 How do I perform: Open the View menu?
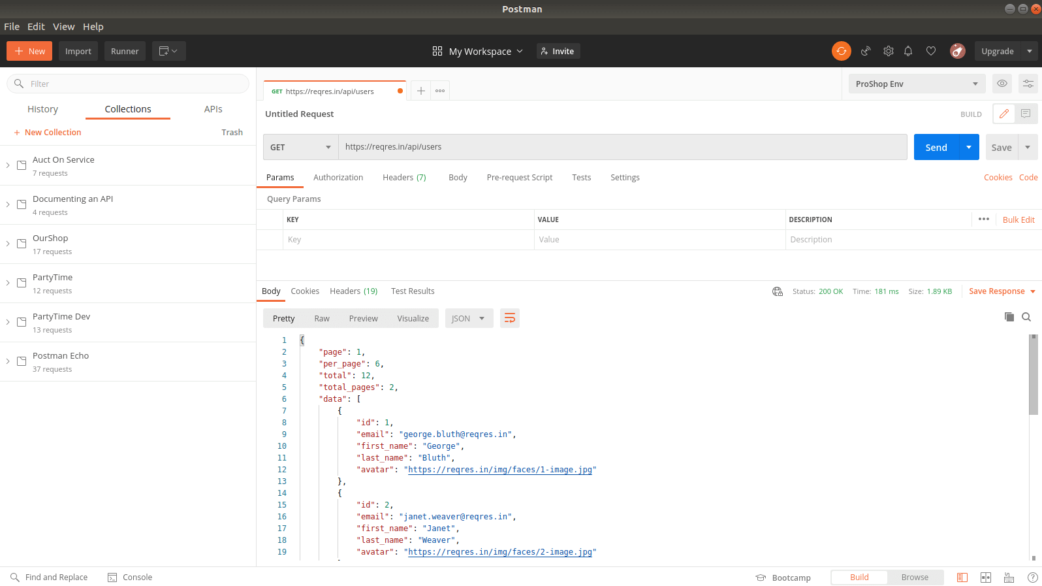[63, 27]
